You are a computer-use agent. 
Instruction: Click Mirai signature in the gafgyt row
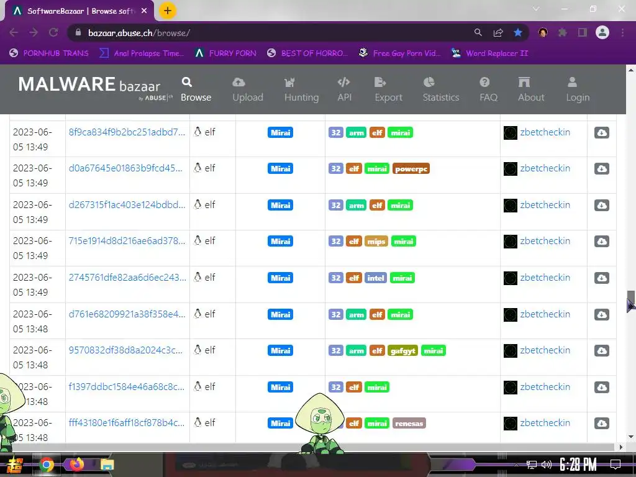click(x=280, y=350)
